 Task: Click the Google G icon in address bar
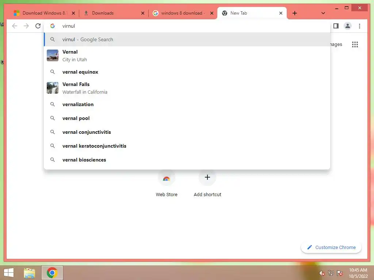tap(53, 26)
